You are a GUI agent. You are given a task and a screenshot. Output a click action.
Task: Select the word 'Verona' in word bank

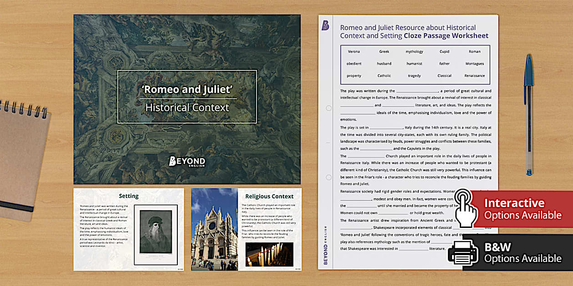[x=354, y=52]
